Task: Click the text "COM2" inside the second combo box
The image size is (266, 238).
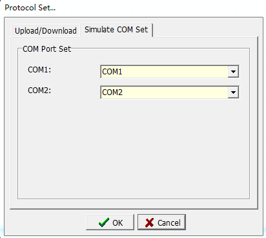Action: coord(112,92)
